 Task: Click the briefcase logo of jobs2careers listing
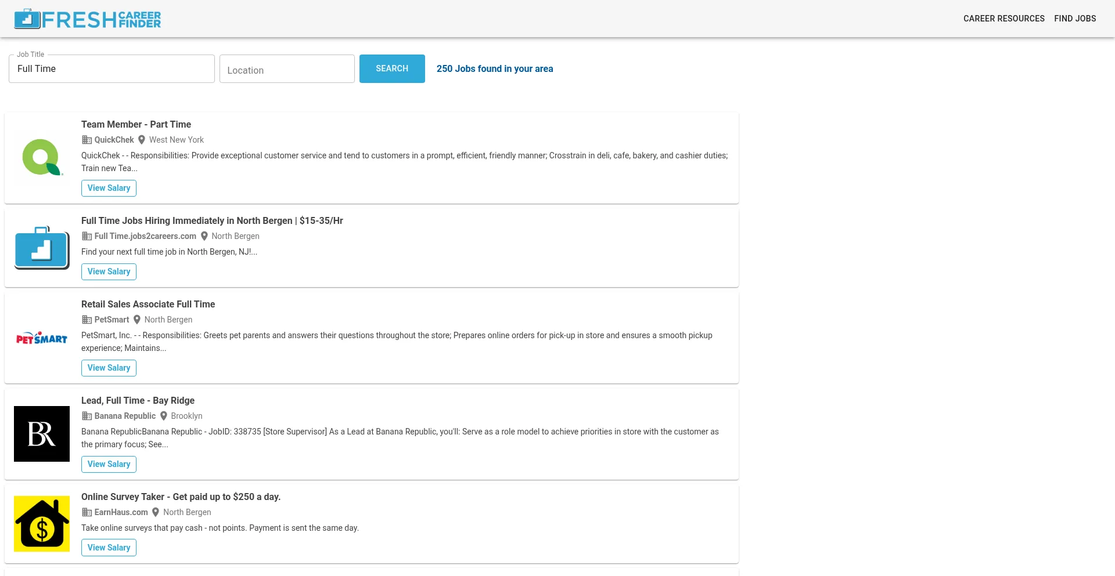coord(42,248)
